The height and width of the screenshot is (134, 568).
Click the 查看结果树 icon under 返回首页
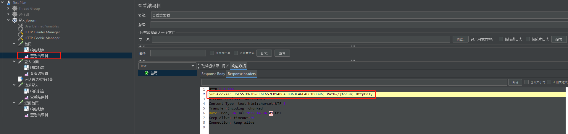click(26, 115)
